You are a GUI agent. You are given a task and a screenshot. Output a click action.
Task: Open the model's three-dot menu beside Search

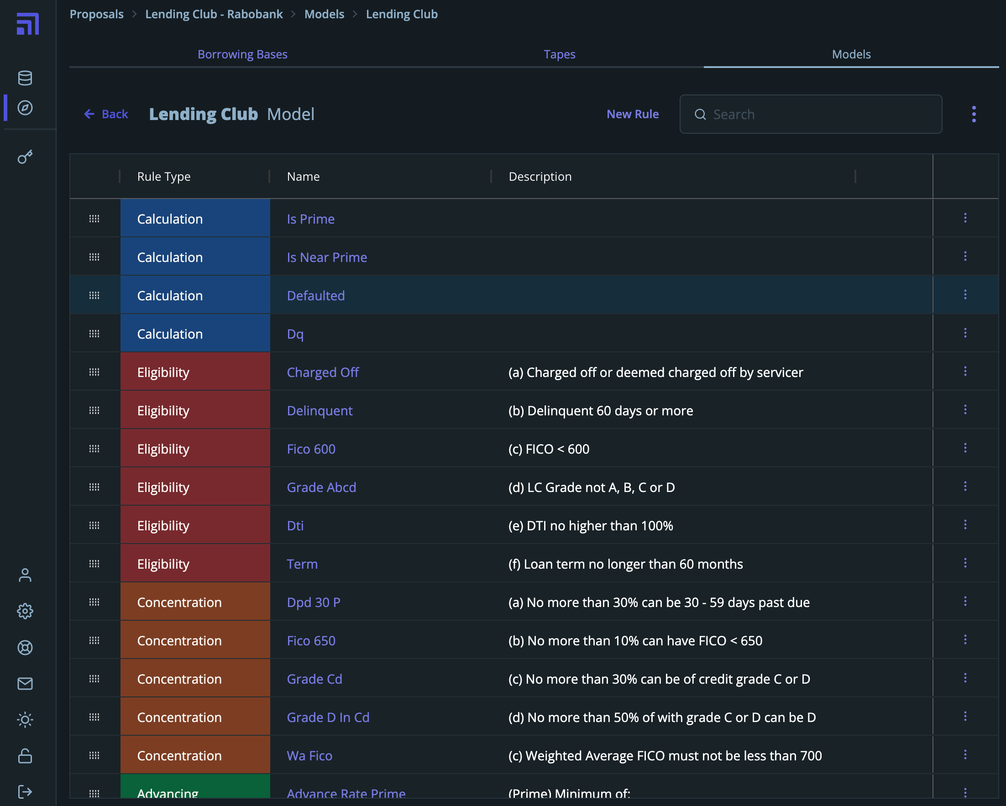974,114
